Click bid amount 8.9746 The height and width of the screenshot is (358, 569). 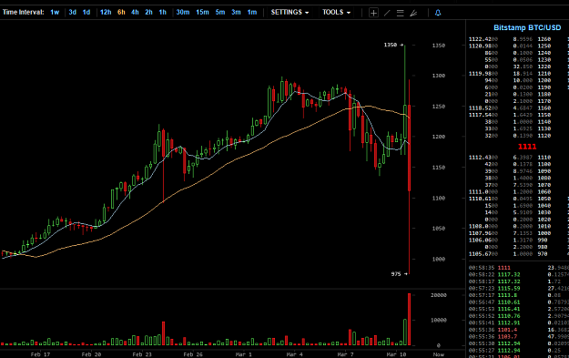click(523, 171)
